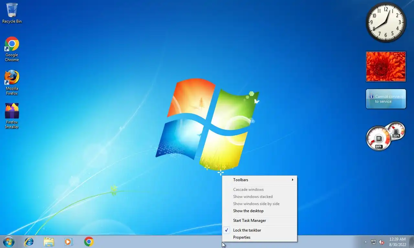Choose Show the desktop in context menu
The image size is (414, 248).
coord(259,211)
